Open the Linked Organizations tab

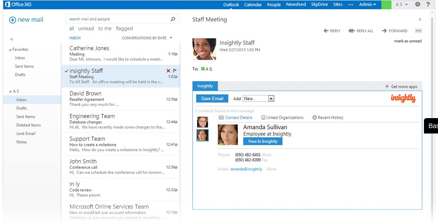(x=282, y=118)
